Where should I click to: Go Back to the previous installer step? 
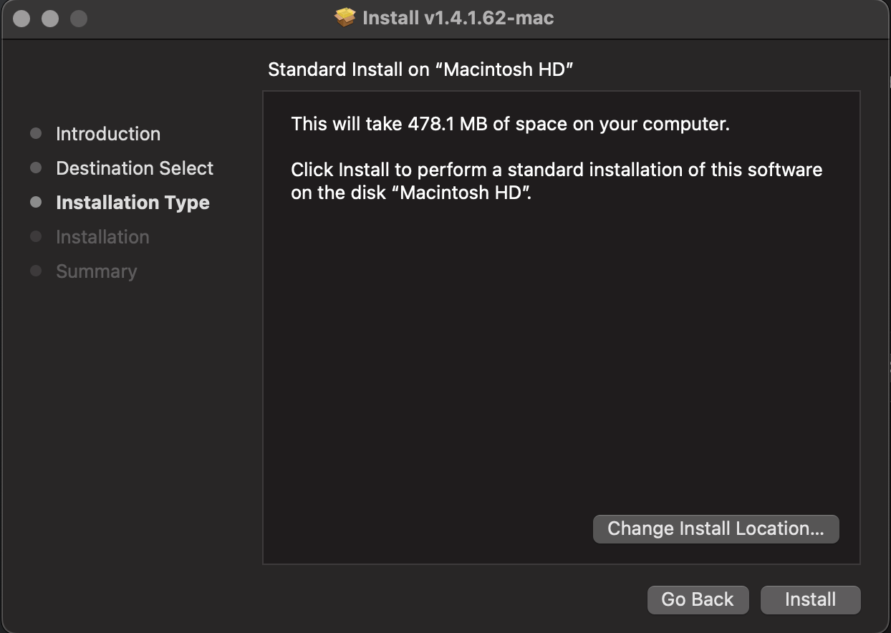point(698,600)
